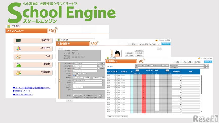The width and height of the screenshot is (219, 123).
Task: Open the day 01 dropdown in attendance date
Action: coord(151,65)
